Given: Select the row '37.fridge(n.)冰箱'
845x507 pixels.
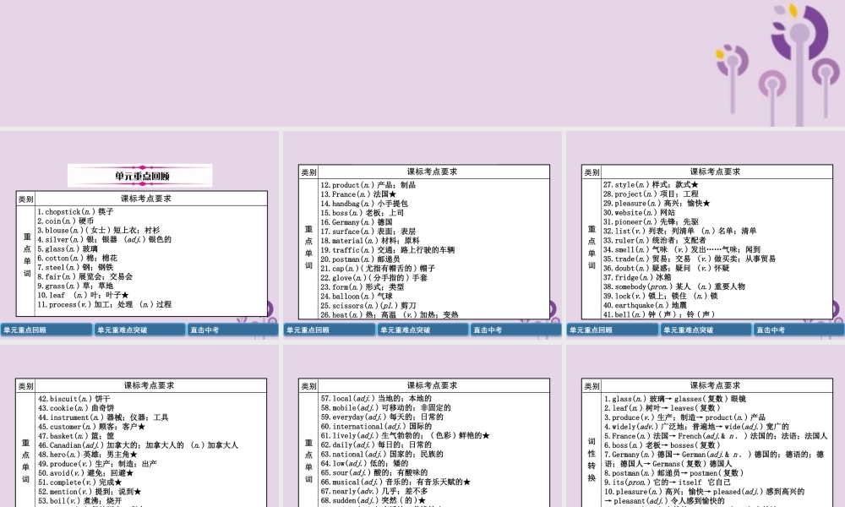Looking at the screenshot, I should [637, 277].
